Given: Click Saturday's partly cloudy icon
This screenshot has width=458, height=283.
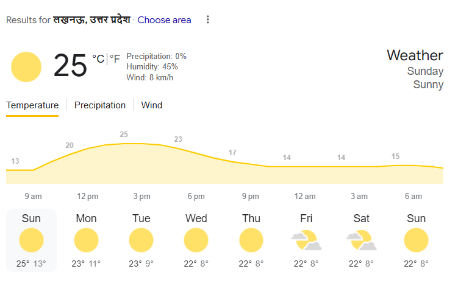Looking at the screenshot, I should tap(360, 241).
